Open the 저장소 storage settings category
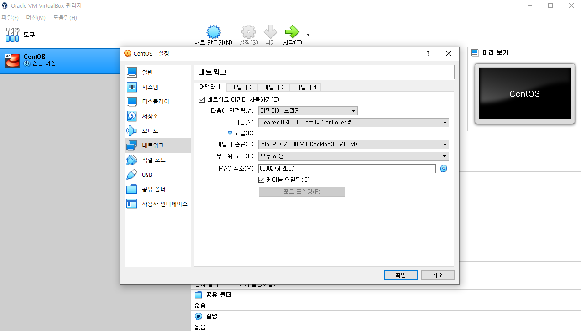The image size is (581, 331). [x=158, y=116]
